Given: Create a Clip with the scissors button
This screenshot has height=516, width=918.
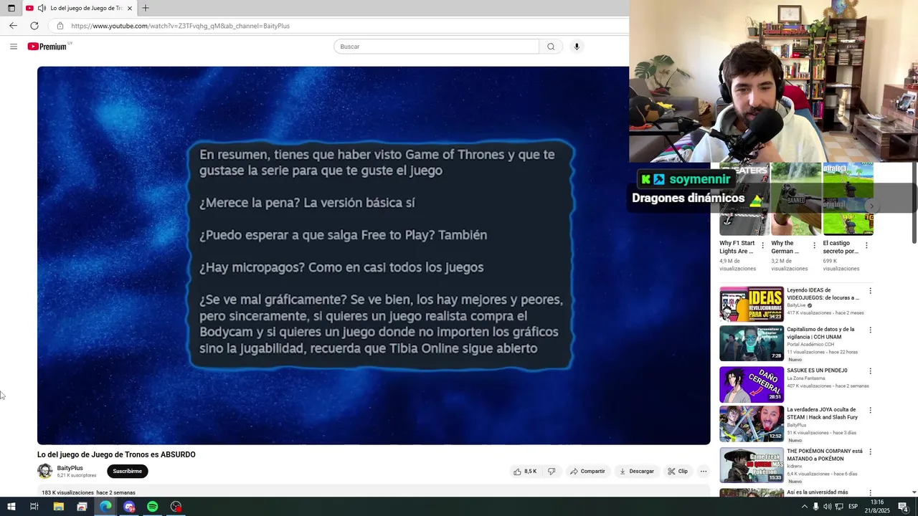Looking at the screenshot, I should click(x=678, y=472).
